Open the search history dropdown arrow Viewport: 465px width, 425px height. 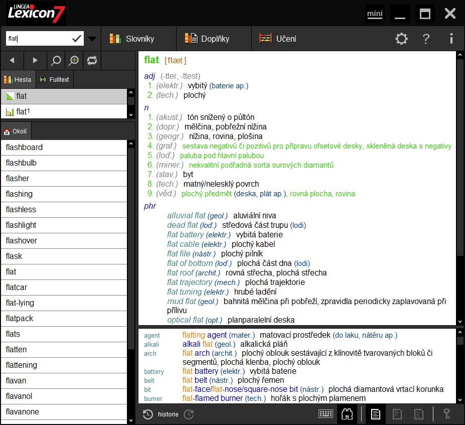pos(92,39)
